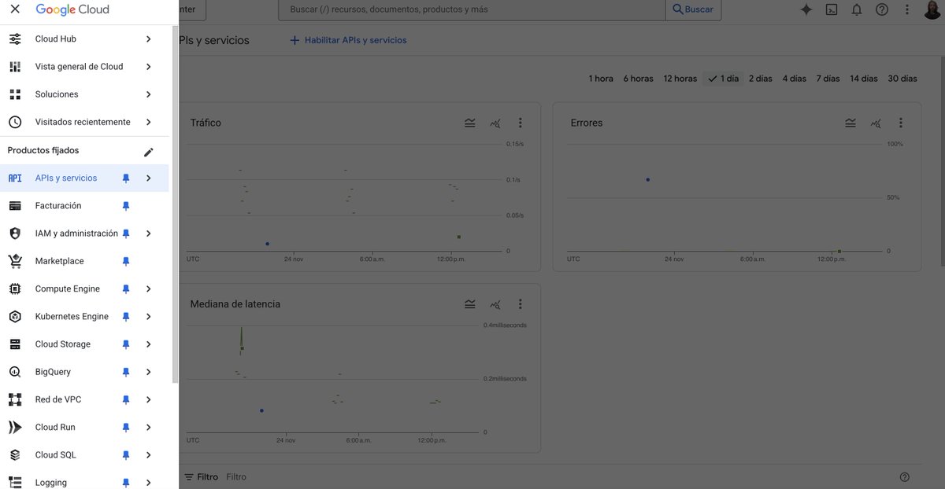This screenshot has height=489, width=945.
Task: Unpin Cloud Run
Action: coord(126,428)
